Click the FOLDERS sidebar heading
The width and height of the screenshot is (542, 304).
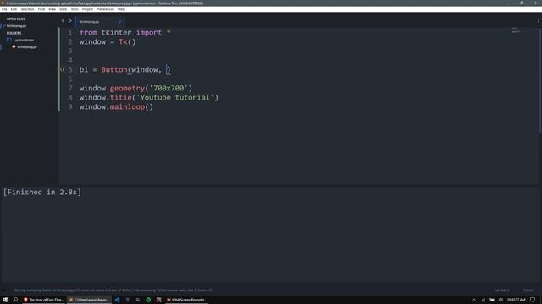click(x=14, y=33)
